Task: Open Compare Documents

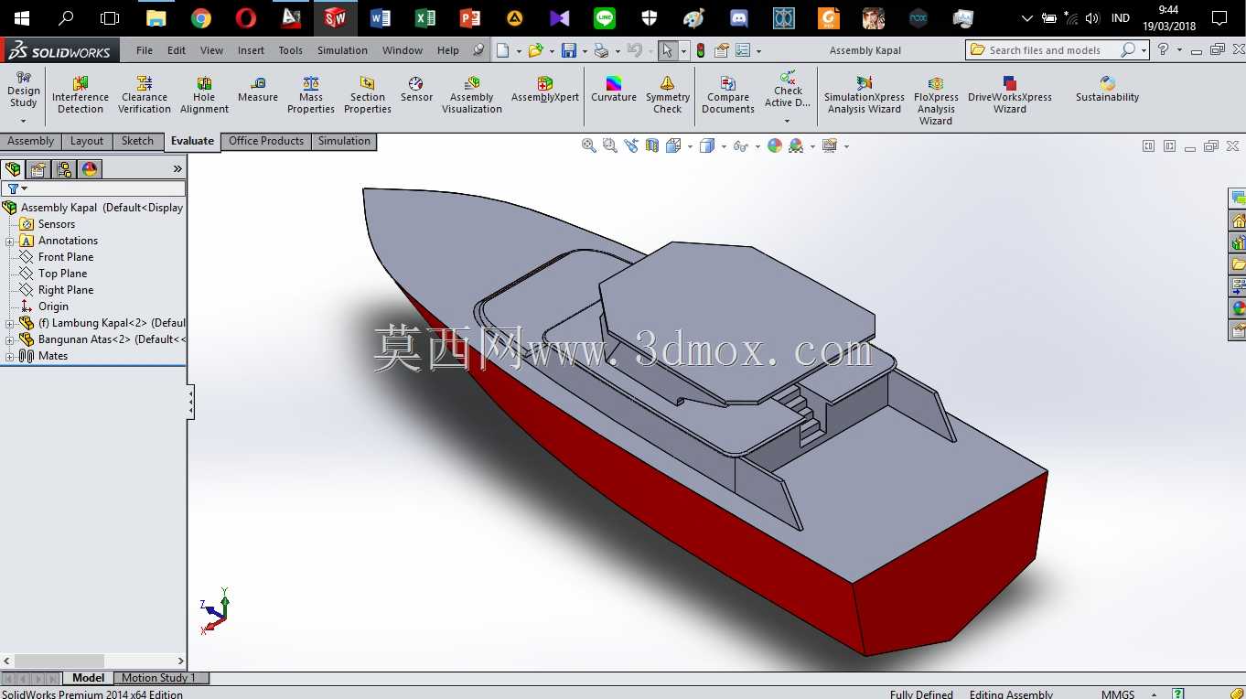Action: (x=728, y=95)
